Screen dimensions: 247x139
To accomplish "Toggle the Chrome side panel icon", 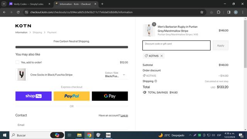I will pos(229,12).
